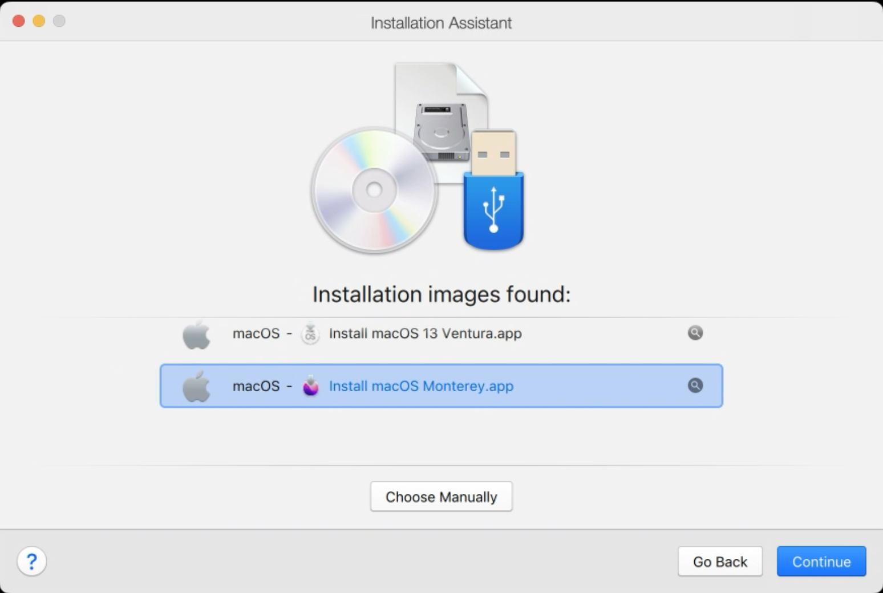Viewport: 883px width, 593px height.
Task: Open help with the question mark button
Action: [x=32, y=562]
